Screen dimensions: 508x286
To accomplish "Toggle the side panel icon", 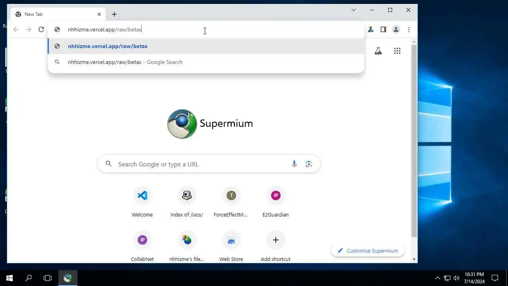I will pyautogui.click(x=383, y=29).
